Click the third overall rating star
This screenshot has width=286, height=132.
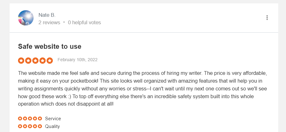[35, 61]
